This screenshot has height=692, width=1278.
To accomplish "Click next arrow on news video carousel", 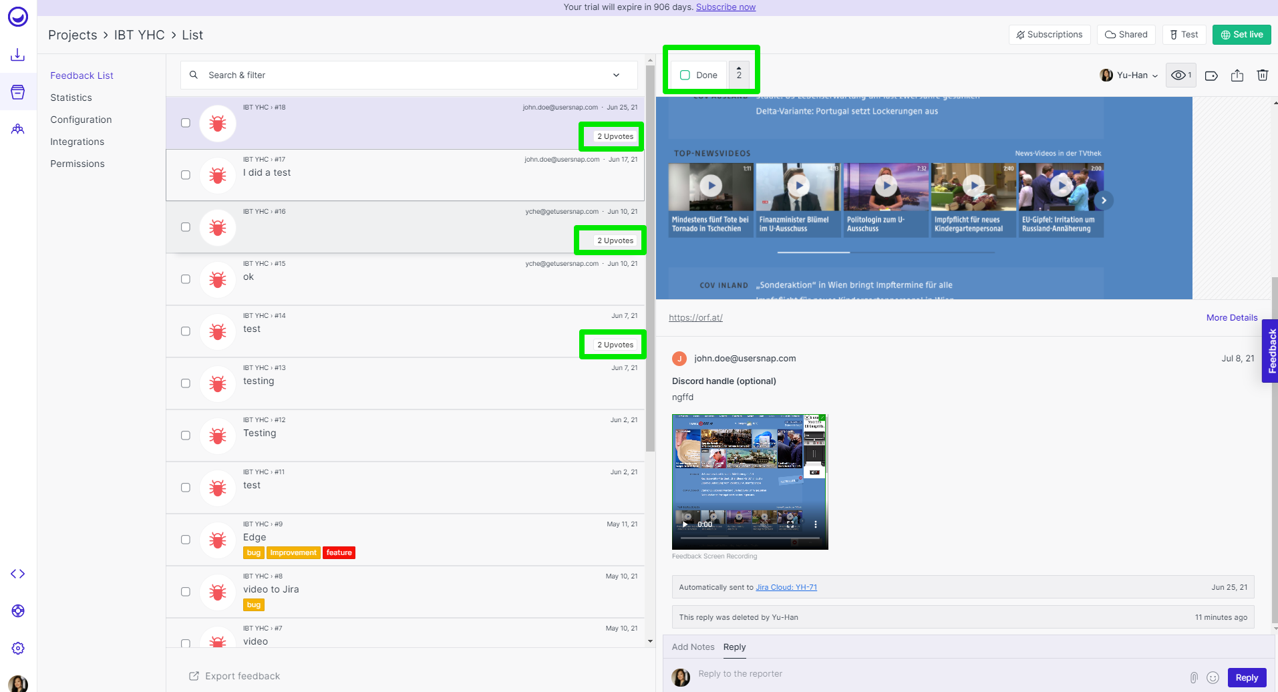I will [x=1104, y=200].
